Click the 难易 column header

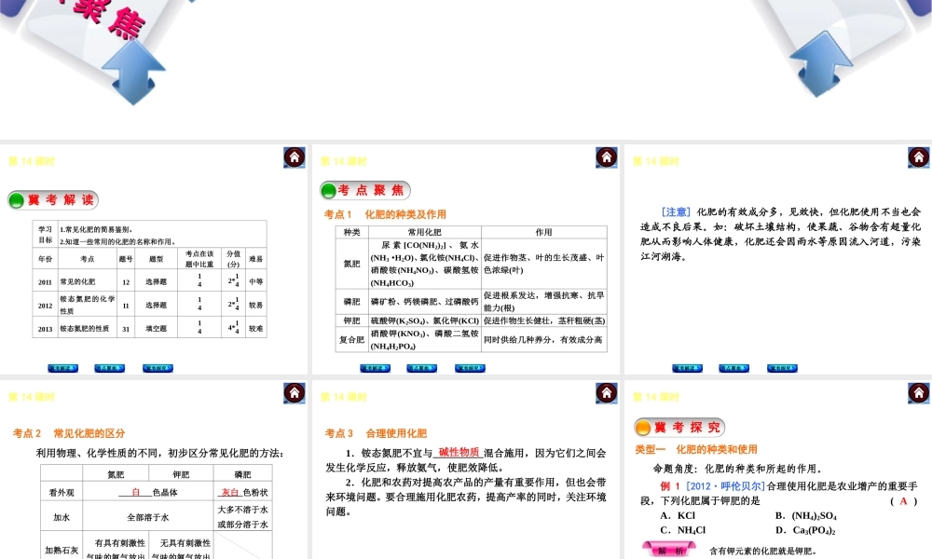[255, 259]
